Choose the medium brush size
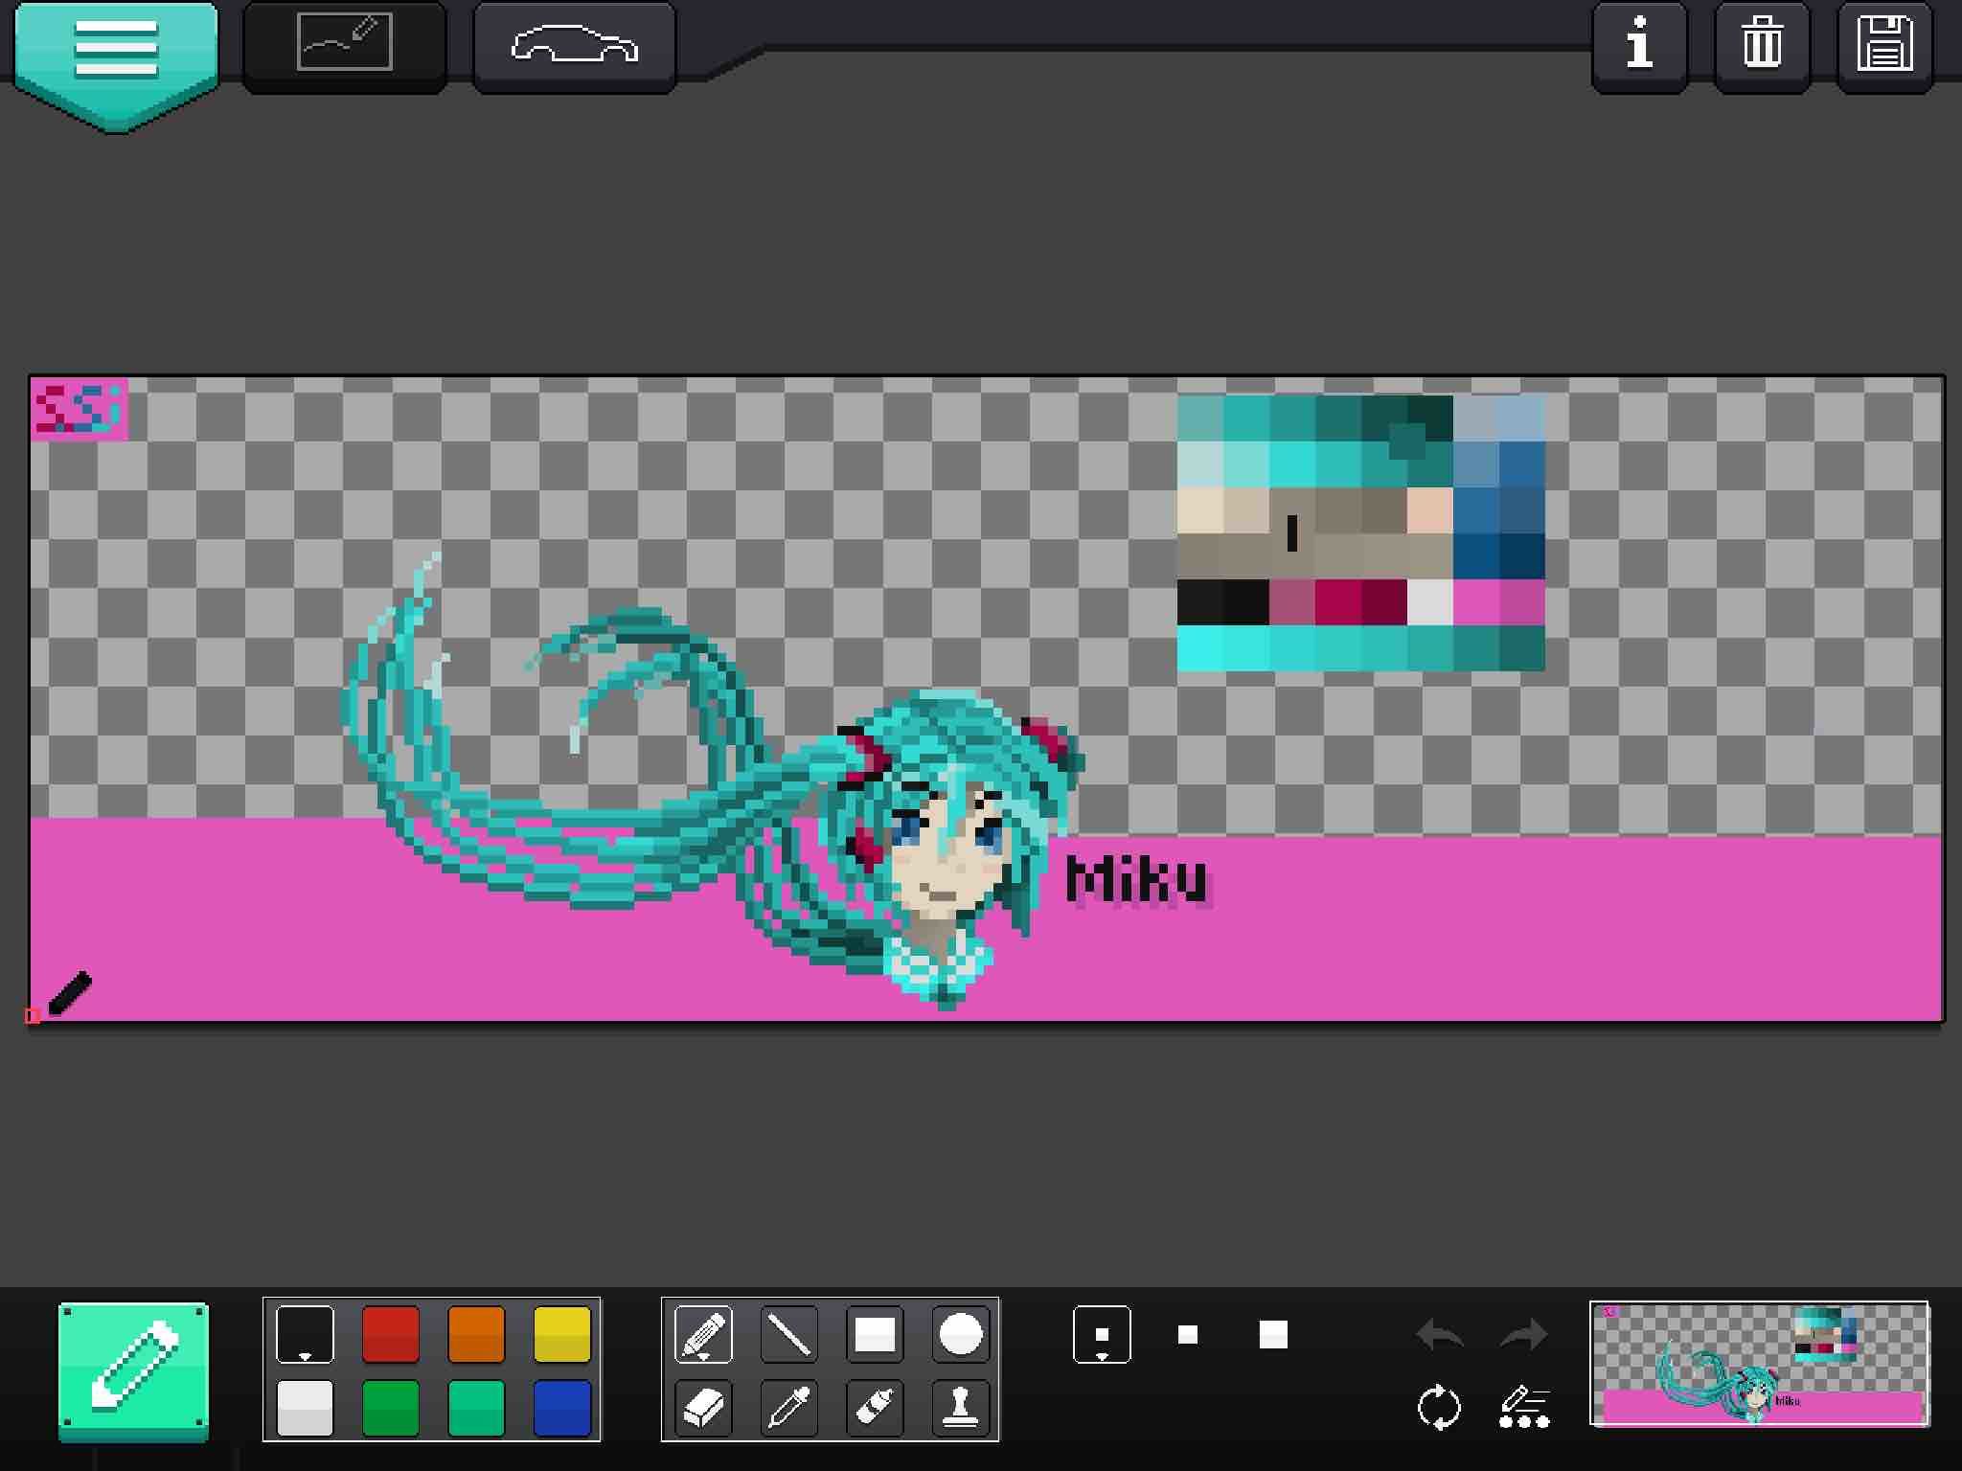The image size is (1962, 1471). point(1188,1334)
